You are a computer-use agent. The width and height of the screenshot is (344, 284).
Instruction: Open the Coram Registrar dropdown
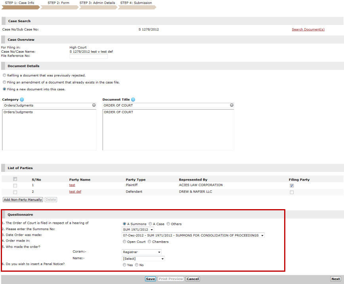(x=142, y=252)
